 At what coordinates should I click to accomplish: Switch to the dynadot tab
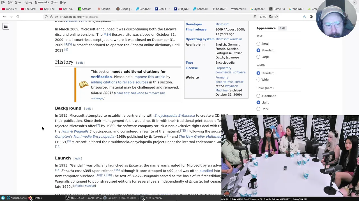257,9
